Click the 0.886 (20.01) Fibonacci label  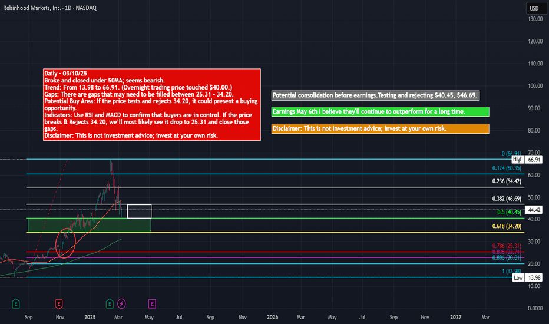click(x=507, y=258)
